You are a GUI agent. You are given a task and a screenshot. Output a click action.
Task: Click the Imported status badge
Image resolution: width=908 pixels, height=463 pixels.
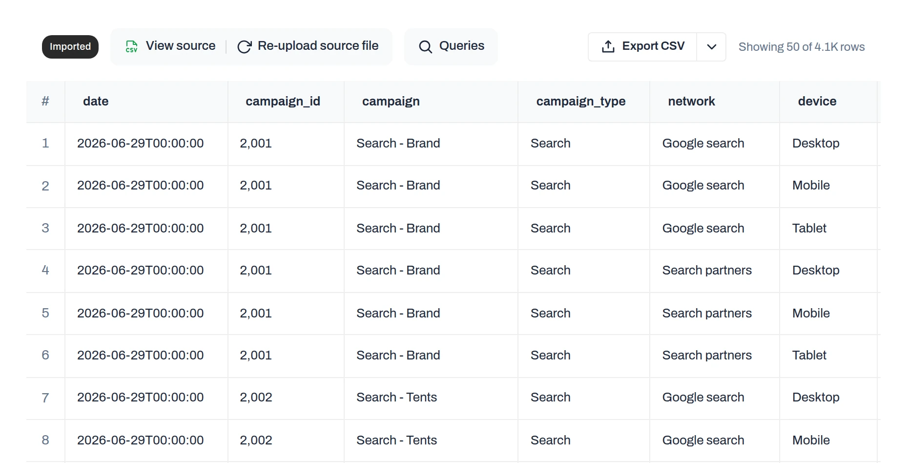[70, 47]
